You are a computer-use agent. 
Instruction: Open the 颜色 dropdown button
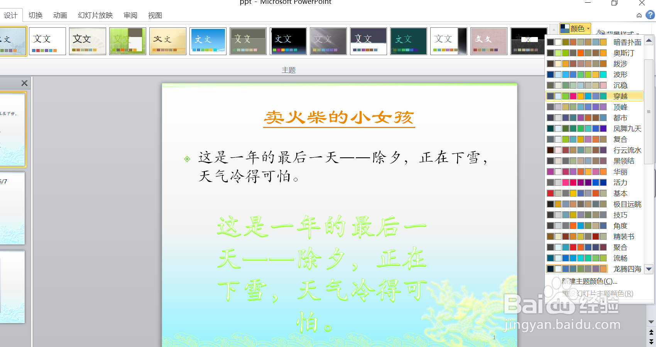pos(575,28)
